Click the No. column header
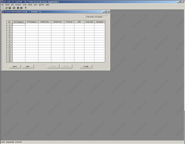185x144 pixels. pos(10,22)
